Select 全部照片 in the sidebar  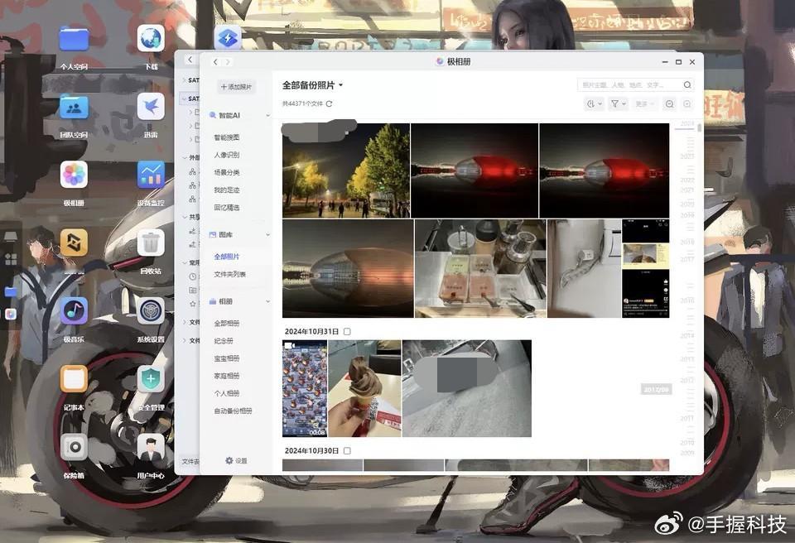pos(227,257)
